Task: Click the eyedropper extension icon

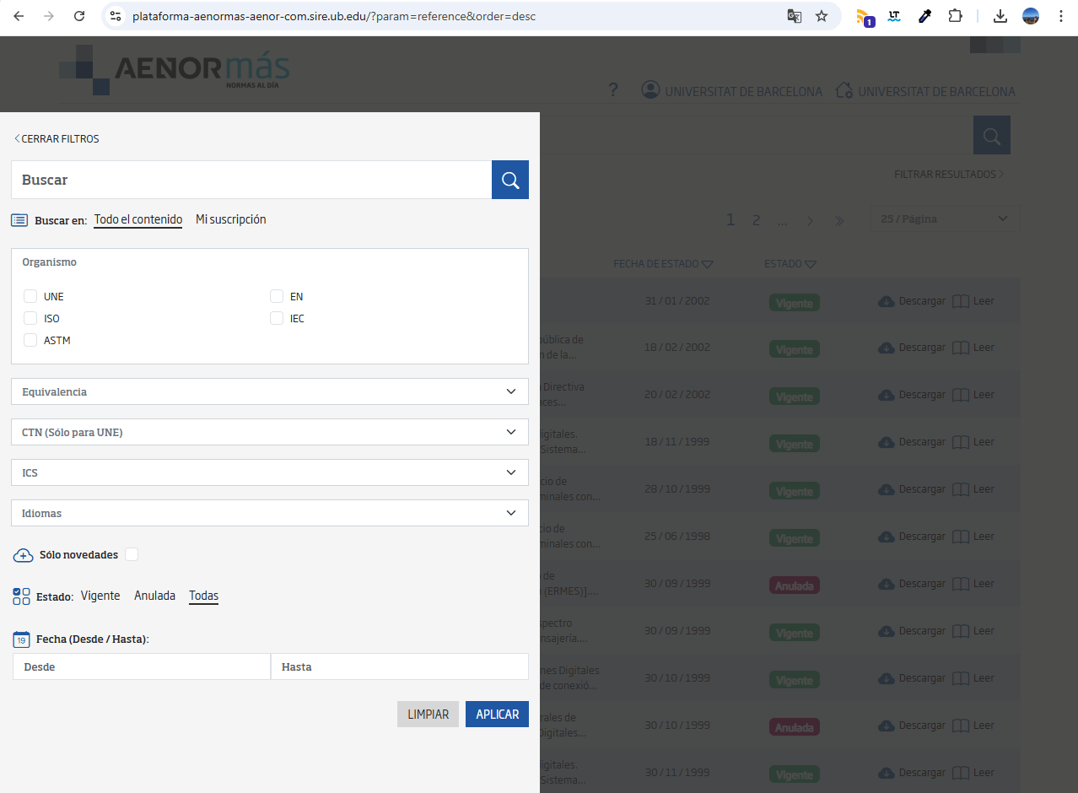Action: [x=924, y=16]
